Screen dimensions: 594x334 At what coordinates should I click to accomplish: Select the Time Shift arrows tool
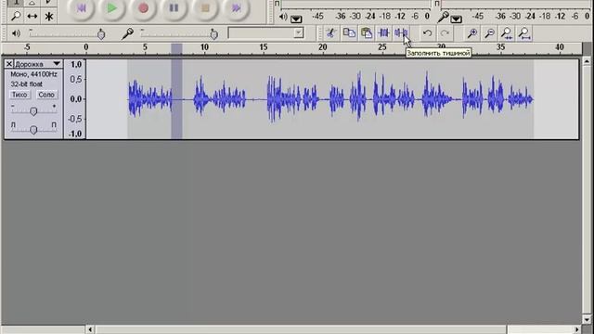pyautogui.click(x=32, y=17)
